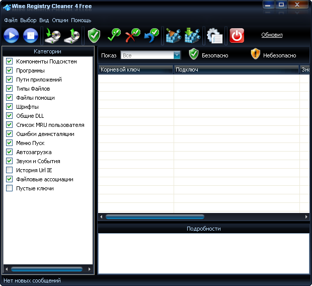Uncheck Компоненты Подсистем category
Viewport: 312px width, 286px height.
coord(10,61)
